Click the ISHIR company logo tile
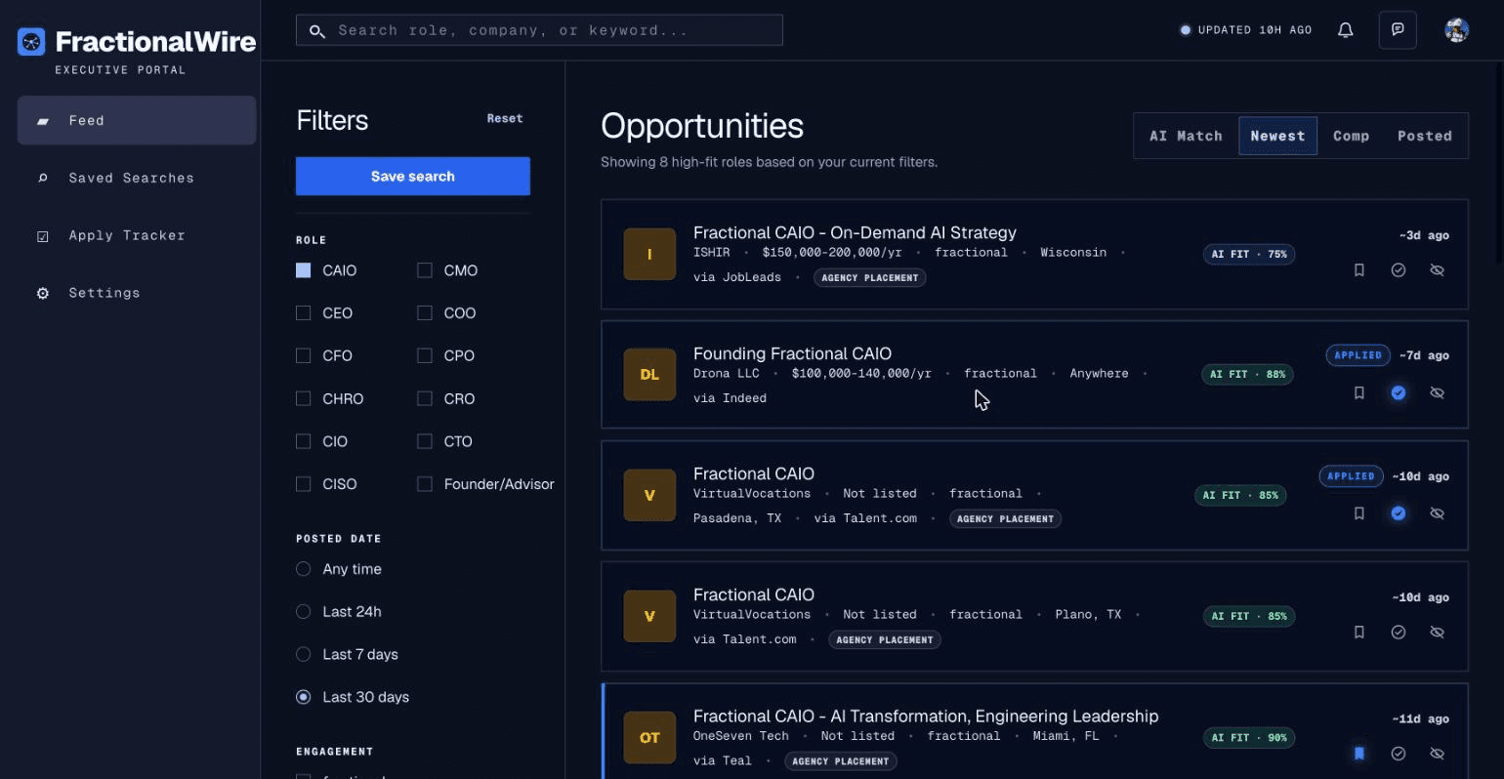 tap(649, 254)
